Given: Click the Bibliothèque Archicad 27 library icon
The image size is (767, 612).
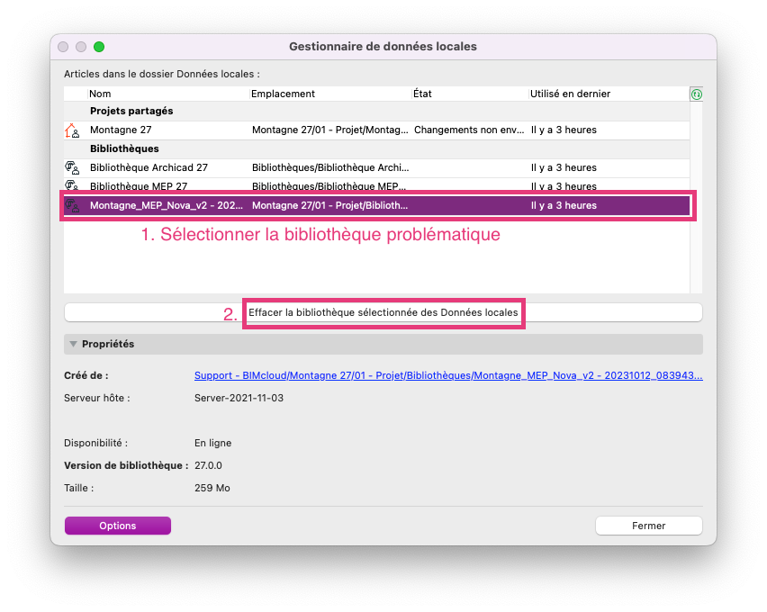Looking at the screenshot, I should (x=72, y=167).
